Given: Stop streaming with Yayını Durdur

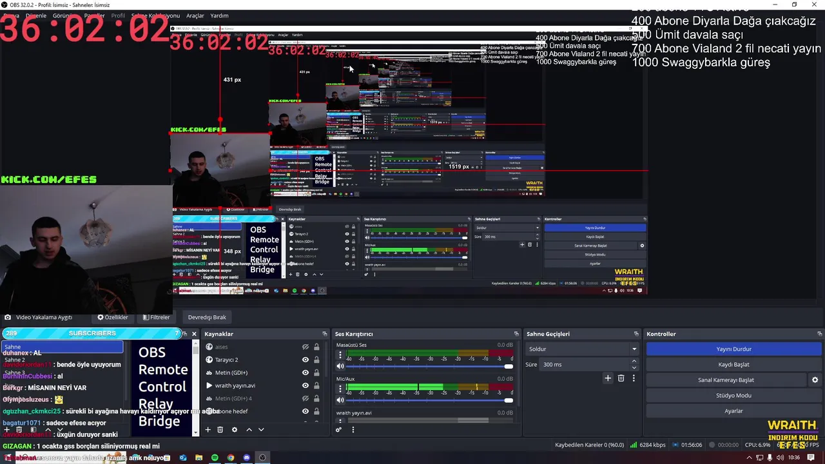Looking at the screenshot, I should 734,349.
